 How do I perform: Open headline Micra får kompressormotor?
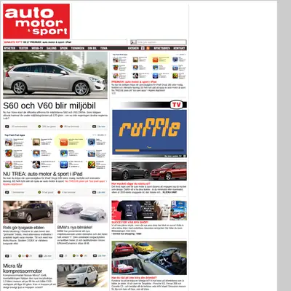(x=23, y=268)
